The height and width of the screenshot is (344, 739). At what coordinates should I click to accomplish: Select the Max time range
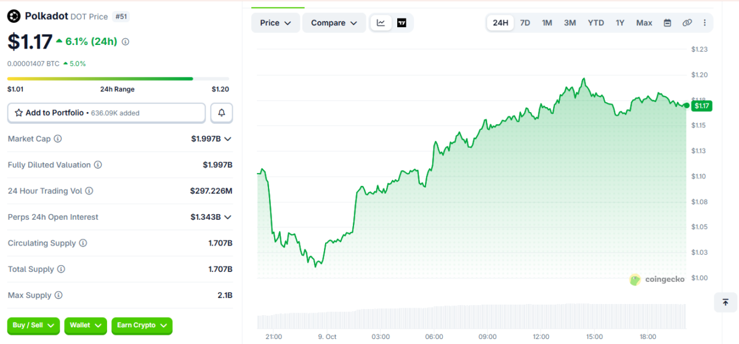pos(644,23)
